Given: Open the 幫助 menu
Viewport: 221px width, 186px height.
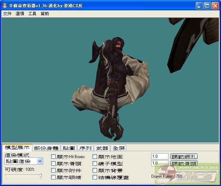Looking at the screenshot, I should pyautogui.click(x=45, y=14).
